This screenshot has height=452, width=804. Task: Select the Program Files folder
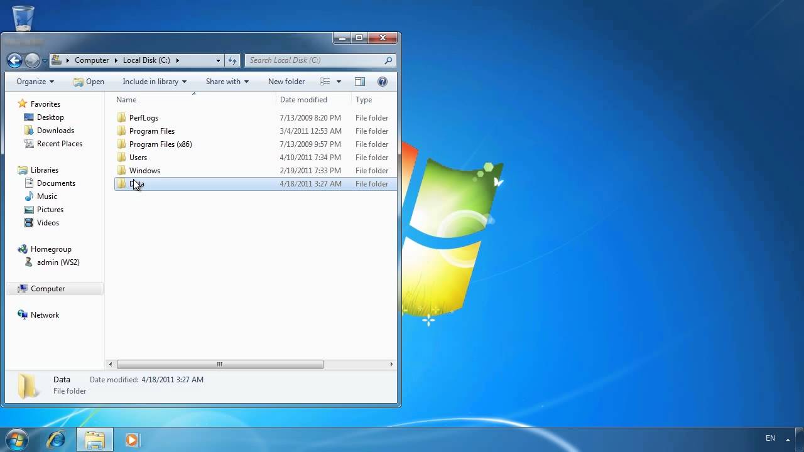(152, 131)
